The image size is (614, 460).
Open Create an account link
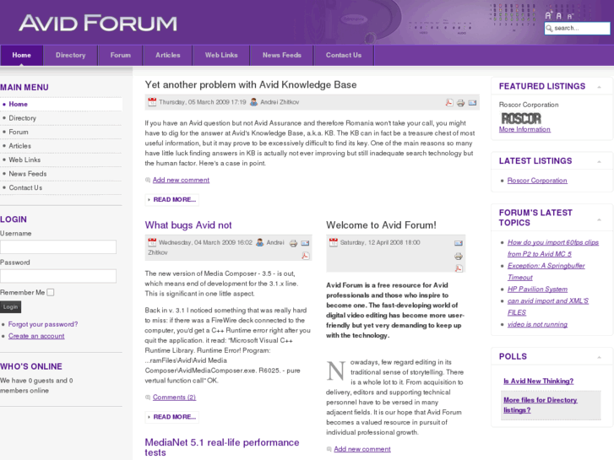[x=36, y=336]
